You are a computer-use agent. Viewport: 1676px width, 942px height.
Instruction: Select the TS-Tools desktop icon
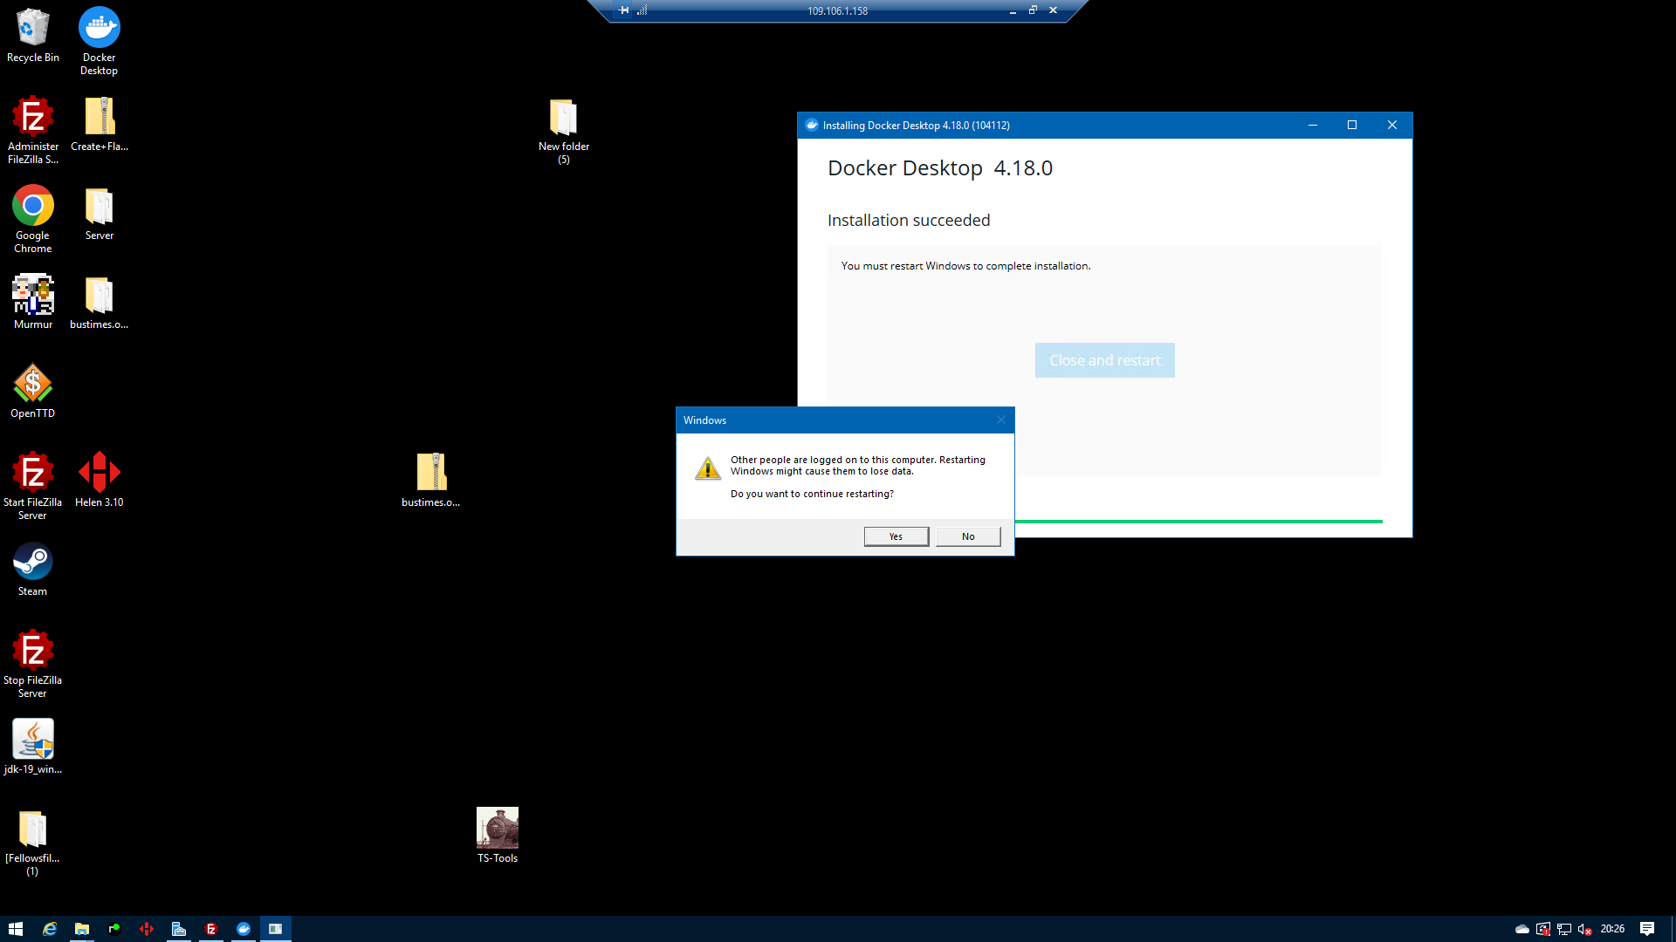[x=497, y=836]
